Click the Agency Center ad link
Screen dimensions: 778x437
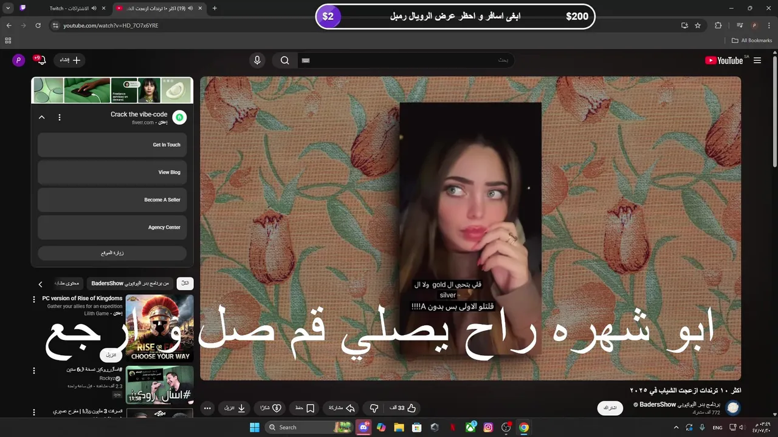tap(112, 227)
